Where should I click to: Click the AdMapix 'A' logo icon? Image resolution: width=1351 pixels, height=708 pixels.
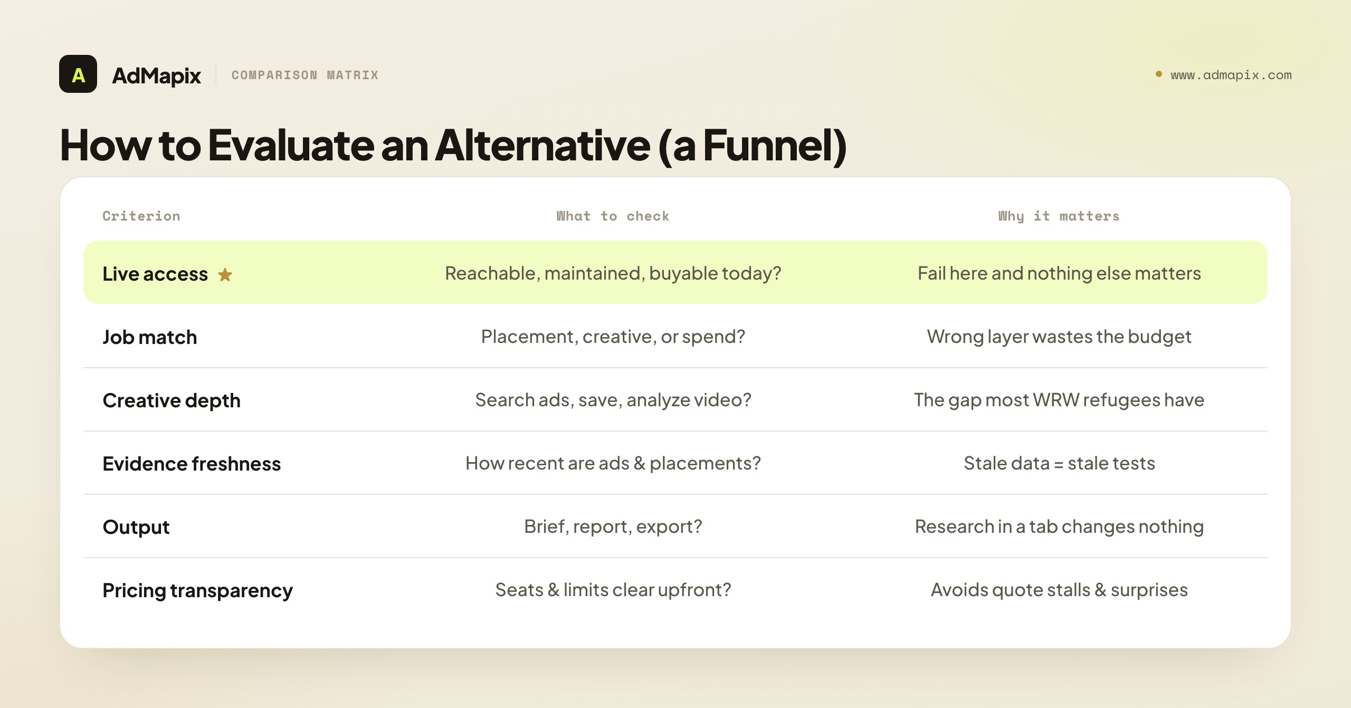point(78,74)
